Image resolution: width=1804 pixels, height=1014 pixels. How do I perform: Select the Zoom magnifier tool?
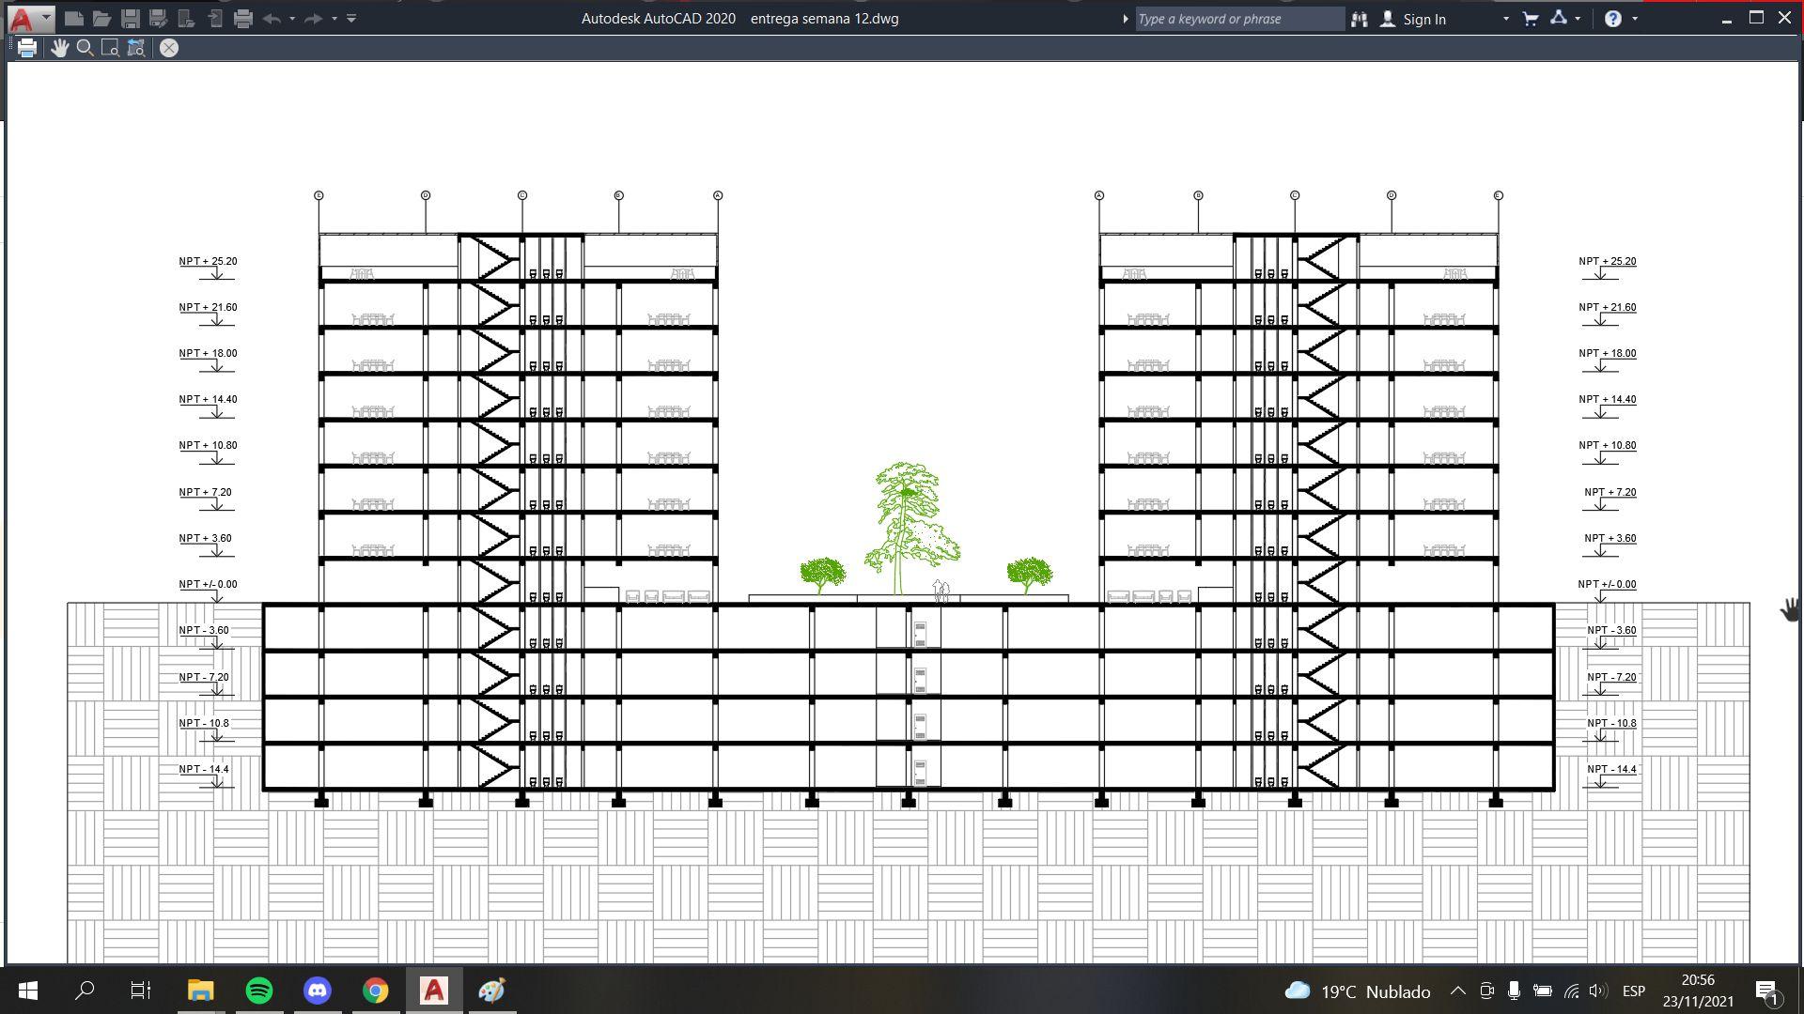(x=85, y=48)
